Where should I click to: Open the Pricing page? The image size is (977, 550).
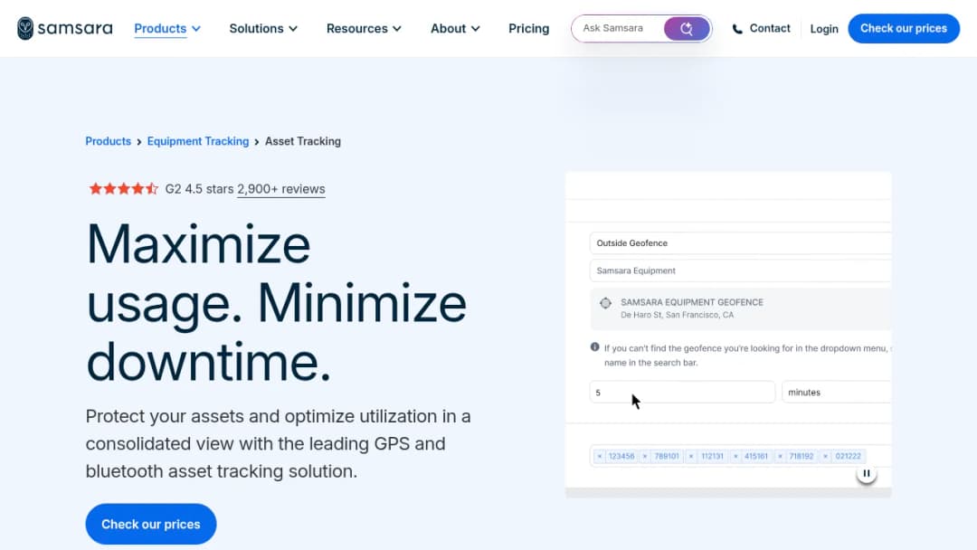(528, 29)
